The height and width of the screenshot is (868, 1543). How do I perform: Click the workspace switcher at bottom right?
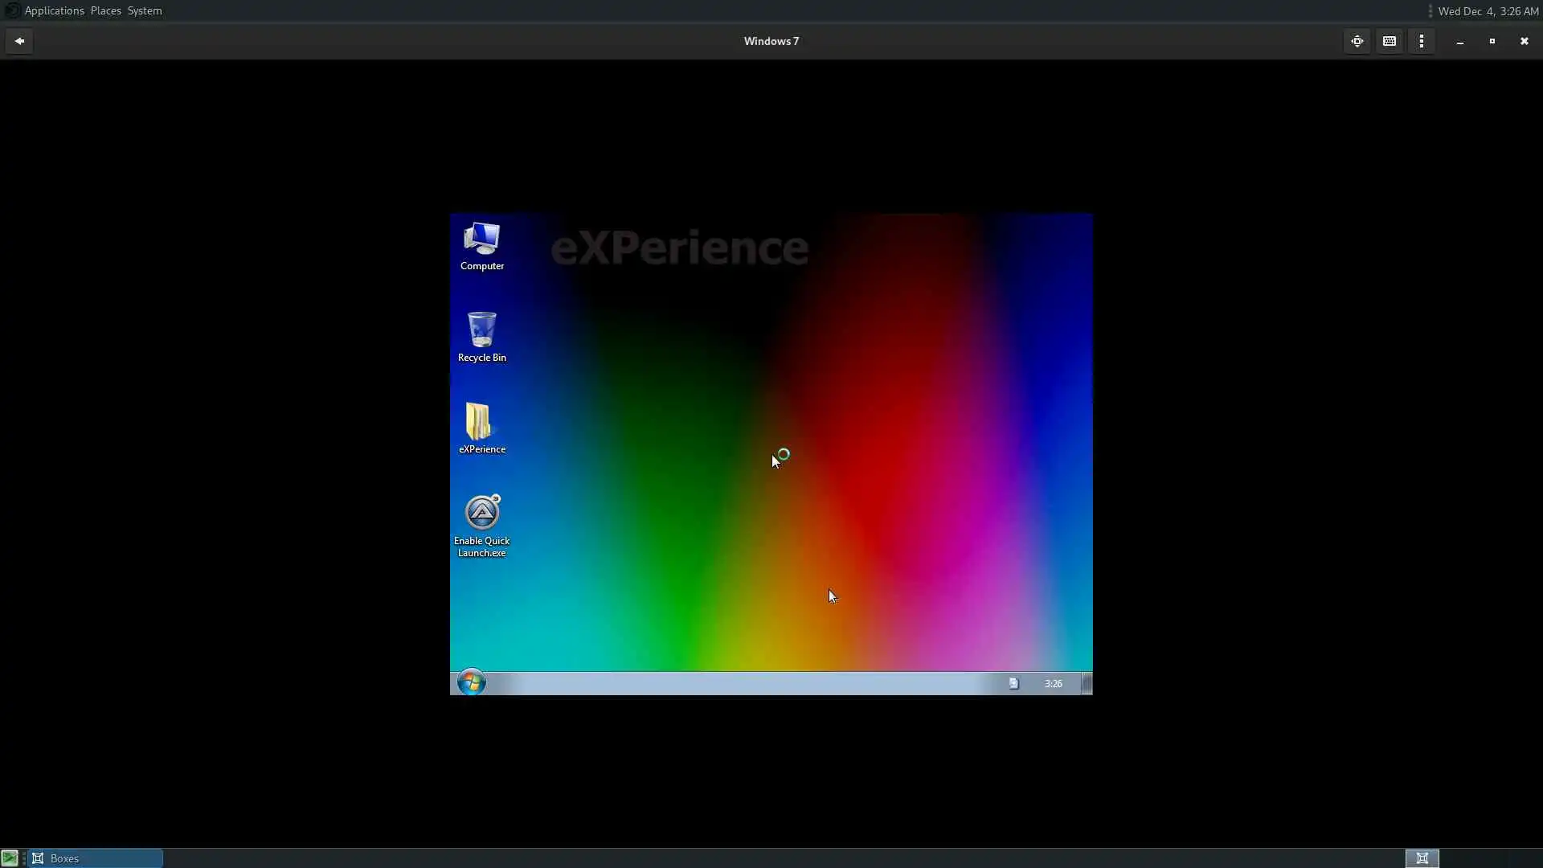tap(1422, 858)
